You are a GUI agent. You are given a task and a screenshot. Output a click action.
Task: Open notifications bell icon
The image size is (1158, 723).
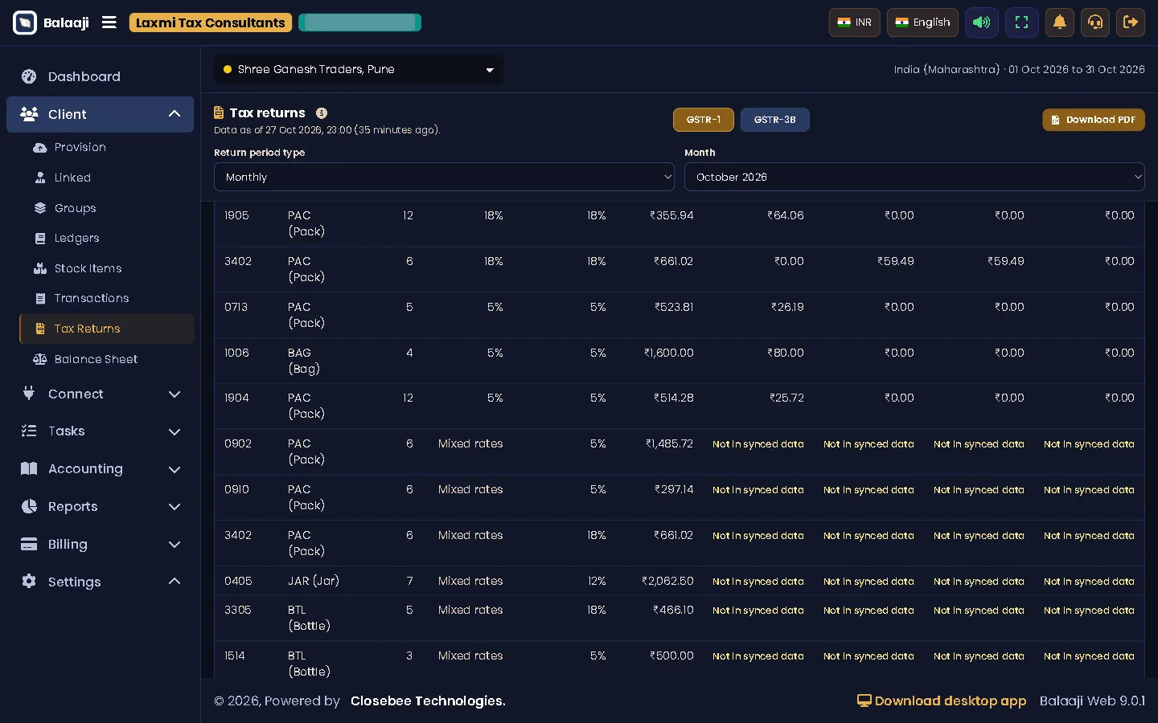1060,22
